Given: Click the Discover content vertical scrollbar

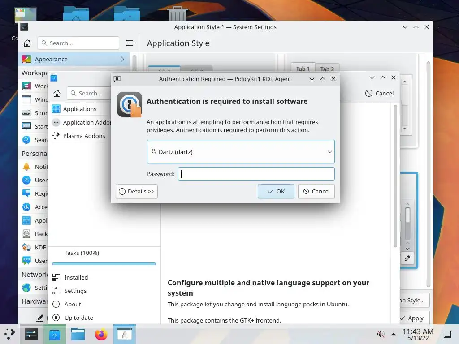Looking at the screenshot, I should [x=395, y=176].
